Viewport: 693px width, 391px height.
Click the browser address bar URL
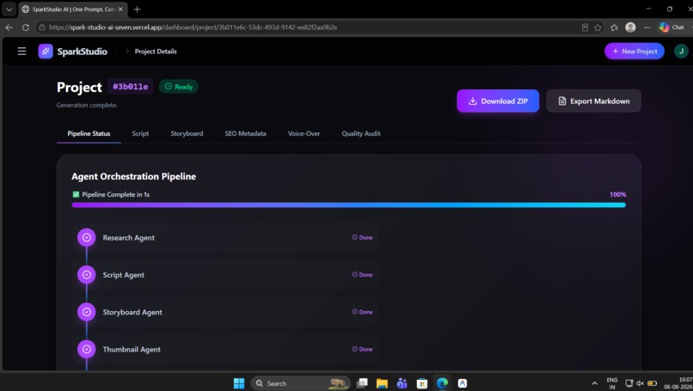pyautogui.click(x=193, y=27)
